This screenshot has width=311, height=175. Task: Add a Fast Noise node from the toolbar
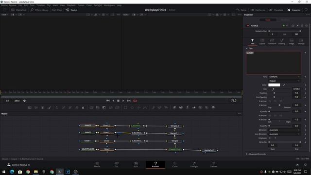click(x=36, y=107)
